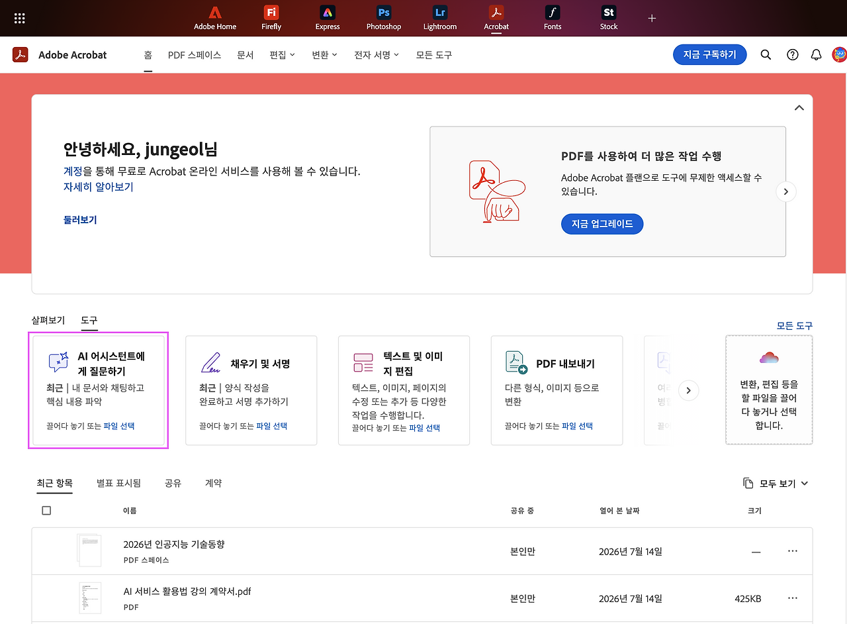Open the file named 2026년 인공지능 기술동향
The width and height of the screenshot is (847, 624).
click(x=174, y=545)
